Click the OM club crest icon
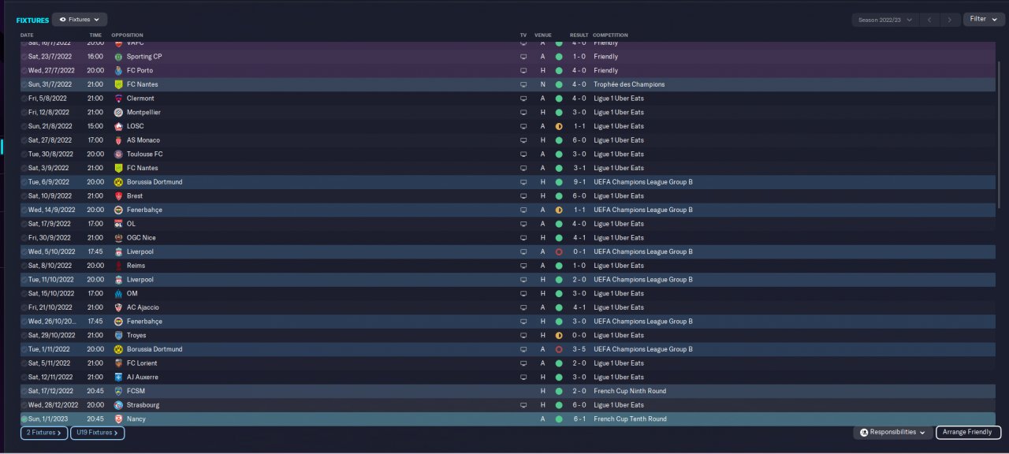1009x454 pixels. tap(118, 293)
